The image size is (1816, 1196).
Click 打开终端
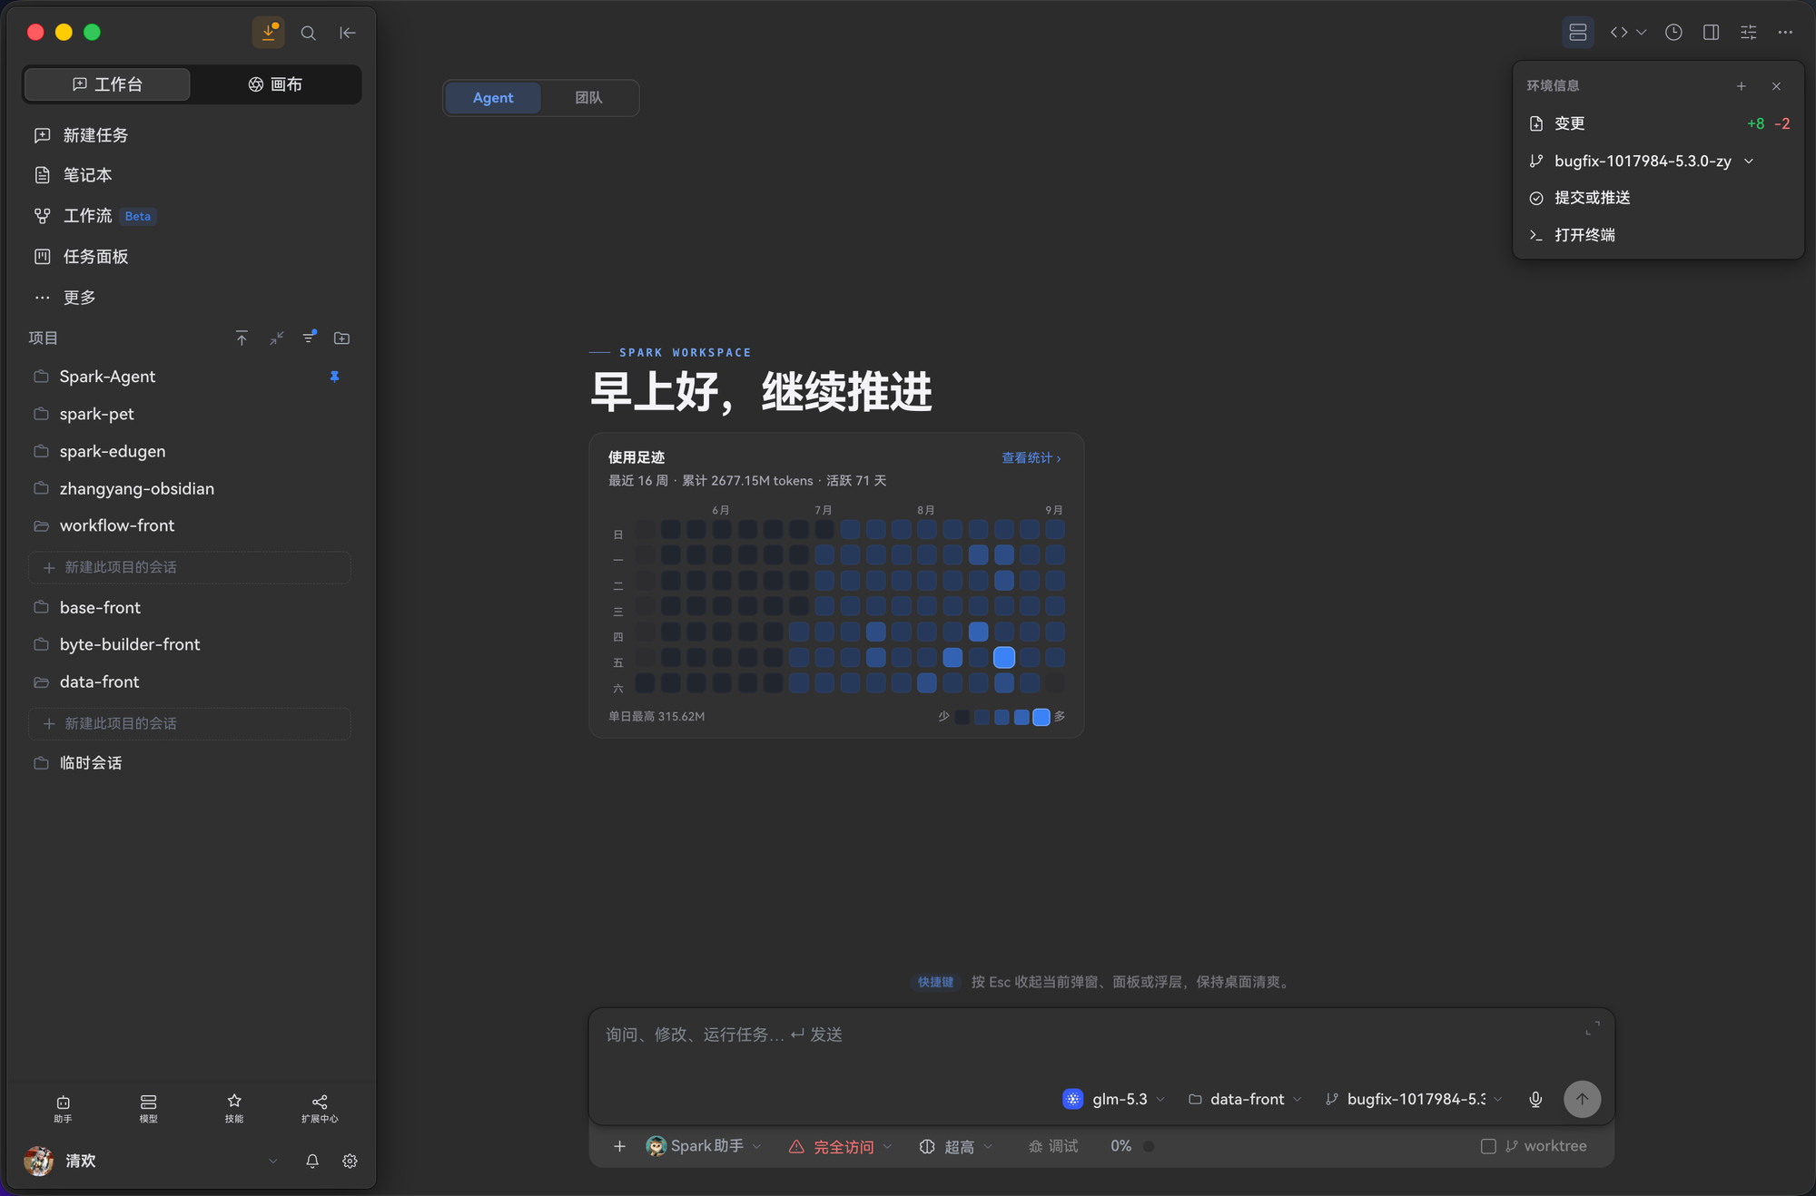click(1658, 235)
